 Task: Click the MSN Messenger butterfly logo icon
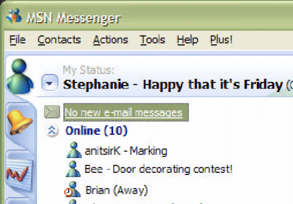click(x=14, y=16)
